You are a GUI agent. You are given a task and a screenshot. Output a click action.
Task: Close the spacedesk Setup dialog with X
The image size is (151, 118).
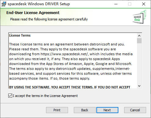pos(144,4)
